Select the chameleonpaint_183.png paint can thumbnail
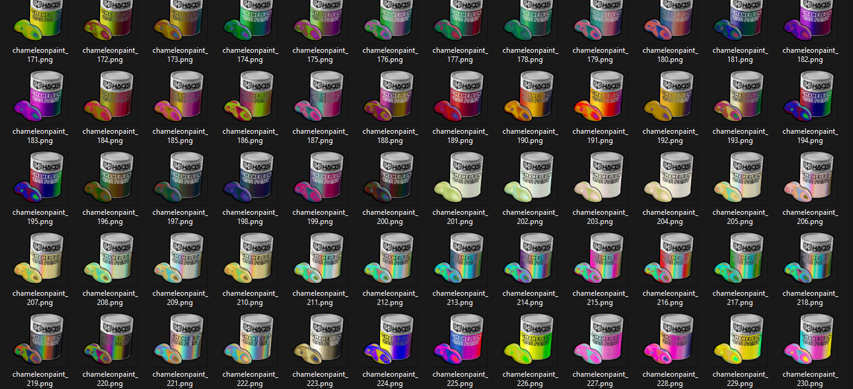Screen dimensions: 853x389 pos(40,96)
